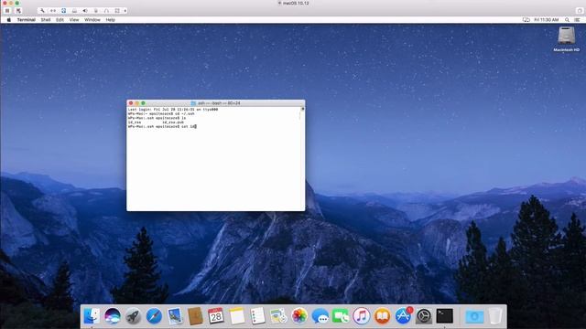Open Calendar showing date 28

(x=216, y=316)
